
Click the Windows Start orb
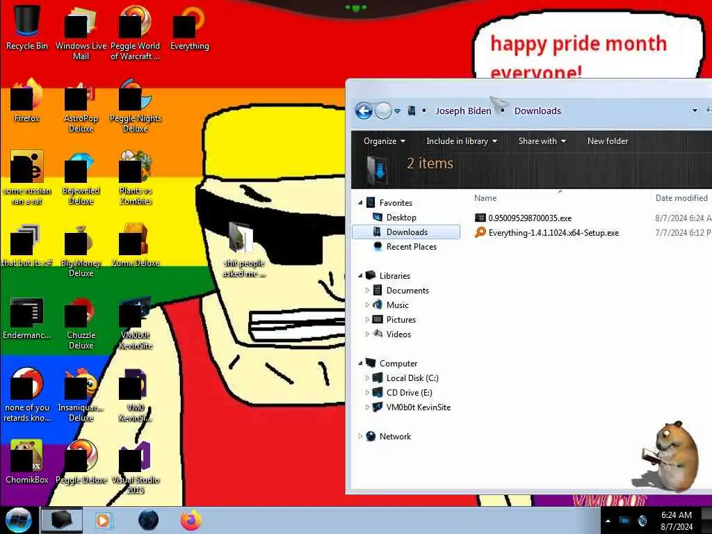19,520
